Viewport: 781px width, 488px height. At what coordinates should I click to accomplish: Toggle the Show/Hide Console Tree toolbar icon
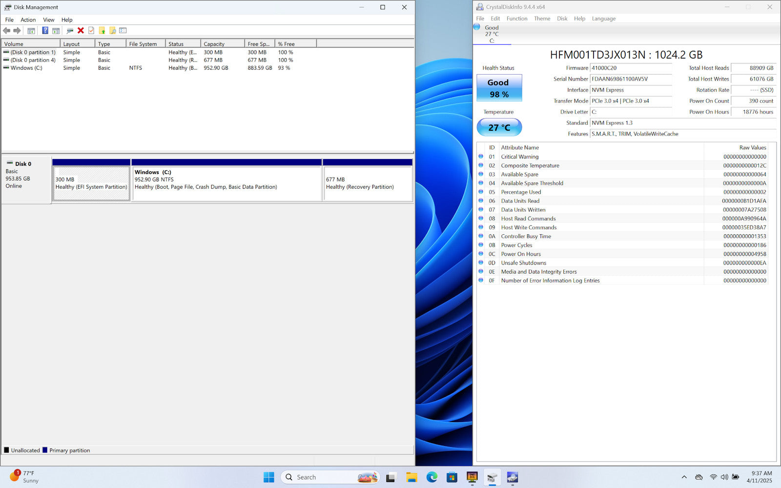tap(31, 31)
